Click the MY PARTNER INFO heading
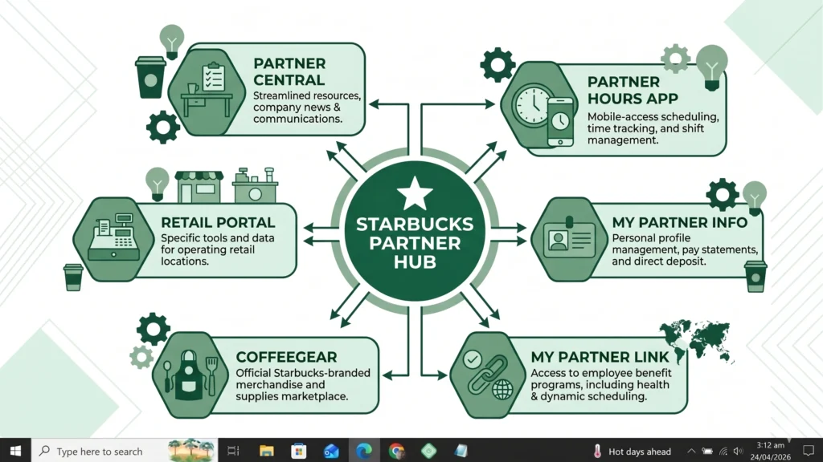The height and width of the screenshot is (462, 823). click(680, 223)
